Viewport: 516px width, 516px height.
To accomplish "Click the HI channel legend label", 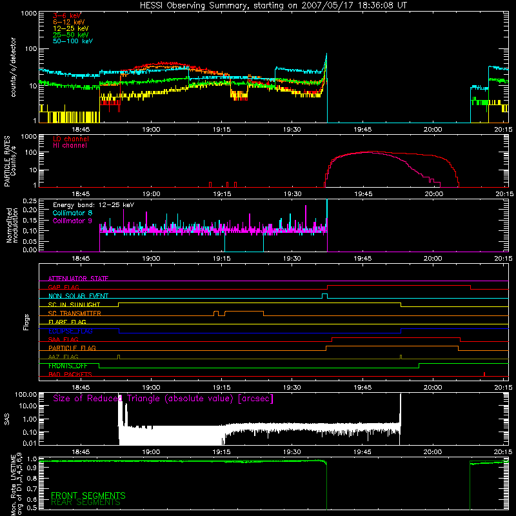I will tap(70, 146).
